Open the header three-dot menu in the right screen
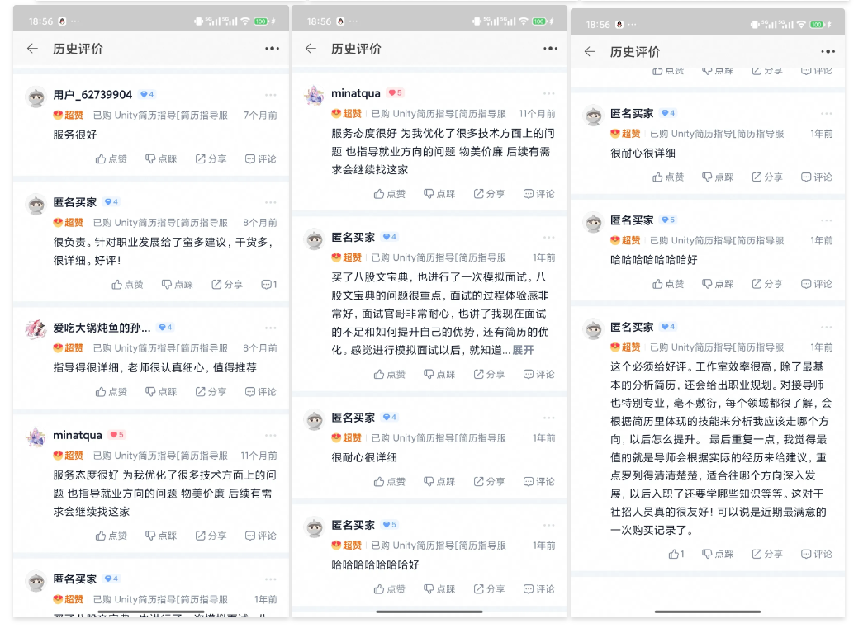The width and height of the screenshot is (868, 633). tap(828, 51)
